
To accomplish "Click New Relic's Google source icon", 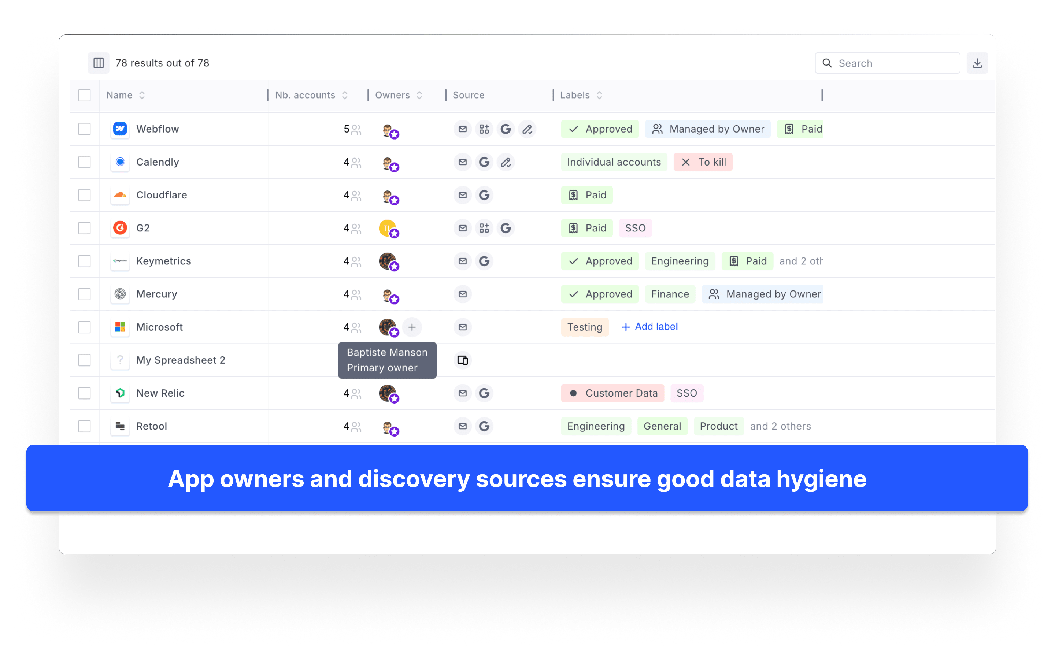I will pyautogui.click(x=484, y=393).
